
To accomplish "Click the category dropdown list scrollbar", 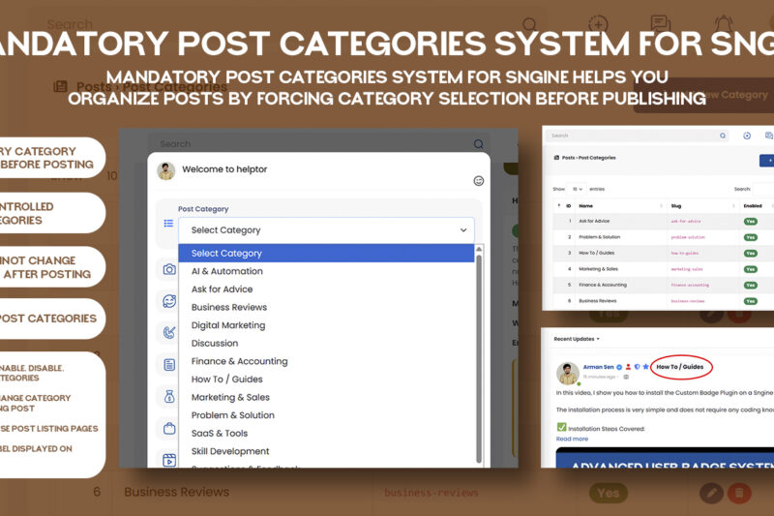I will coord(478,359).
